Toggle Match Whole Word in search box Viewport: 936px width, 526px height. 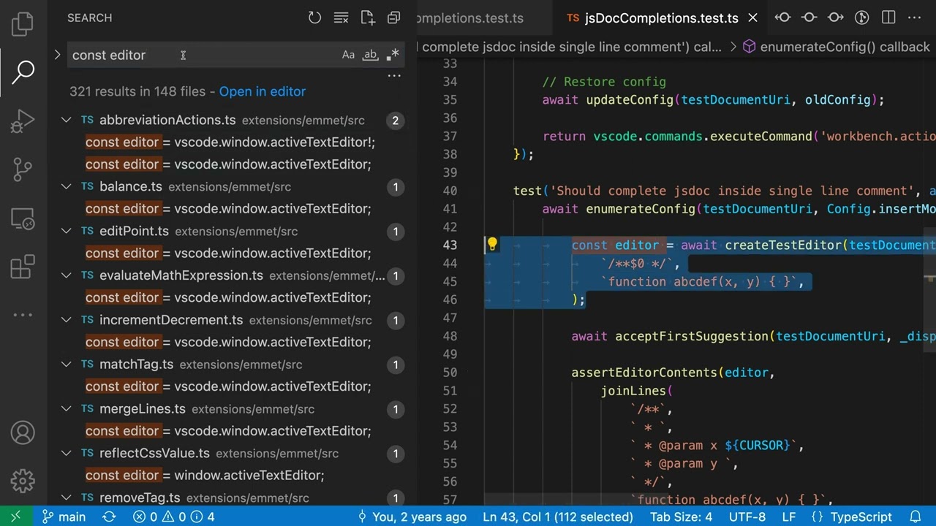(371, 55)
